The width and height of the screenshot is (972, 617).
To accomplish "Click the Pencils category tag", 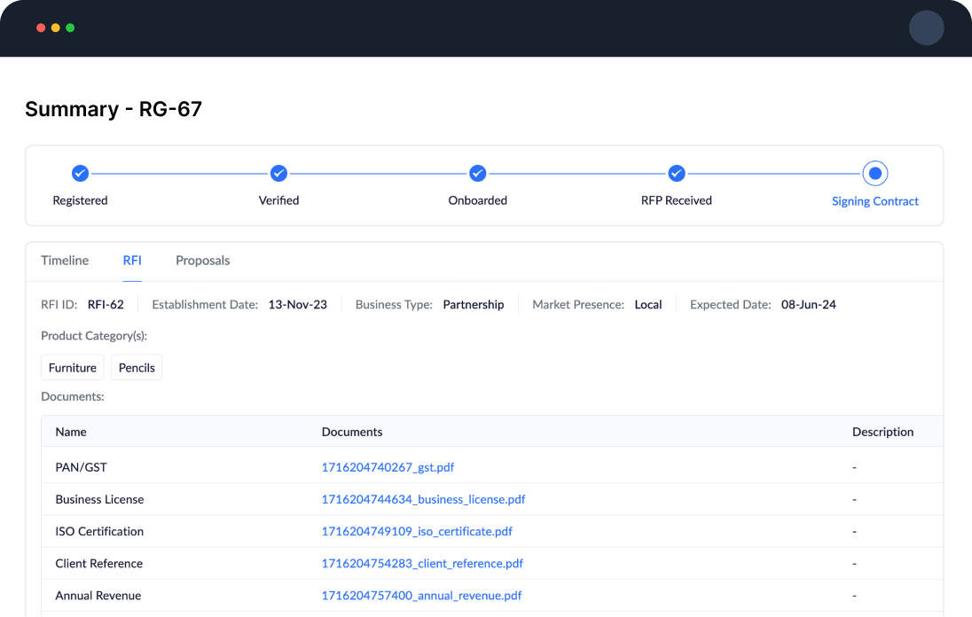I will [137, 368].
